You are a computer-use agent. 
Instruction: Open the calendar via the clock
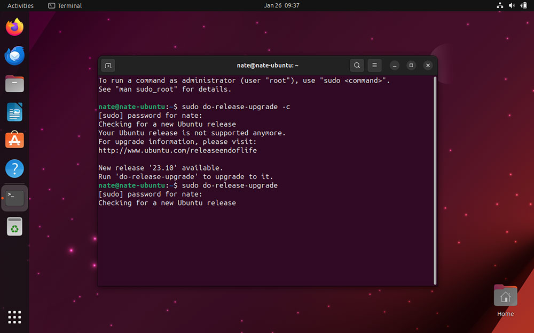(282, 5)
